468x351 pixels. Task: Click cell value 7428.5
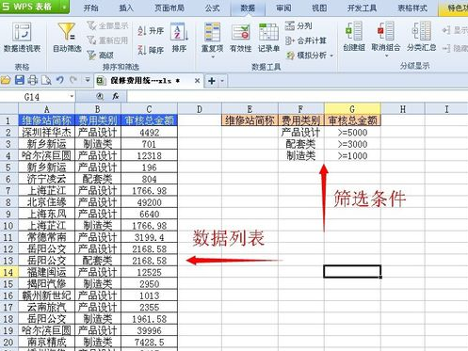click(149, 342)
